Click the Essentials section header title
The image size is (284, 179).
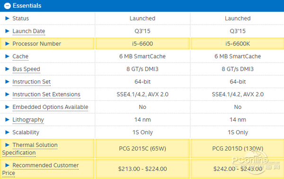pyautogui.click(x=27, y=6)
